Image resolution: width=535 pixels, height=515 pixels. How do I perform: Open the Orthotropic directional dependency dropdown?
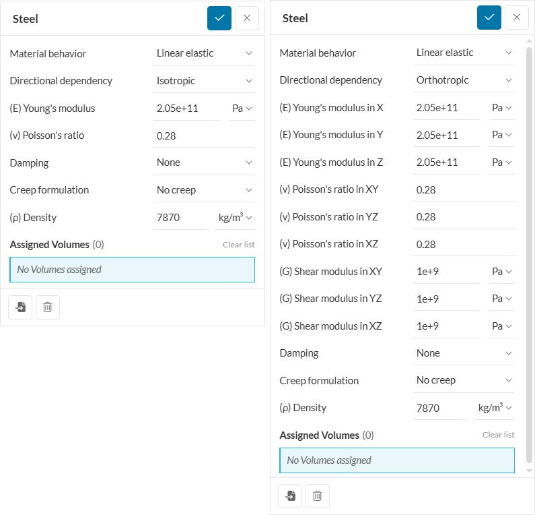pyautogui.click(x=464, y=80)
